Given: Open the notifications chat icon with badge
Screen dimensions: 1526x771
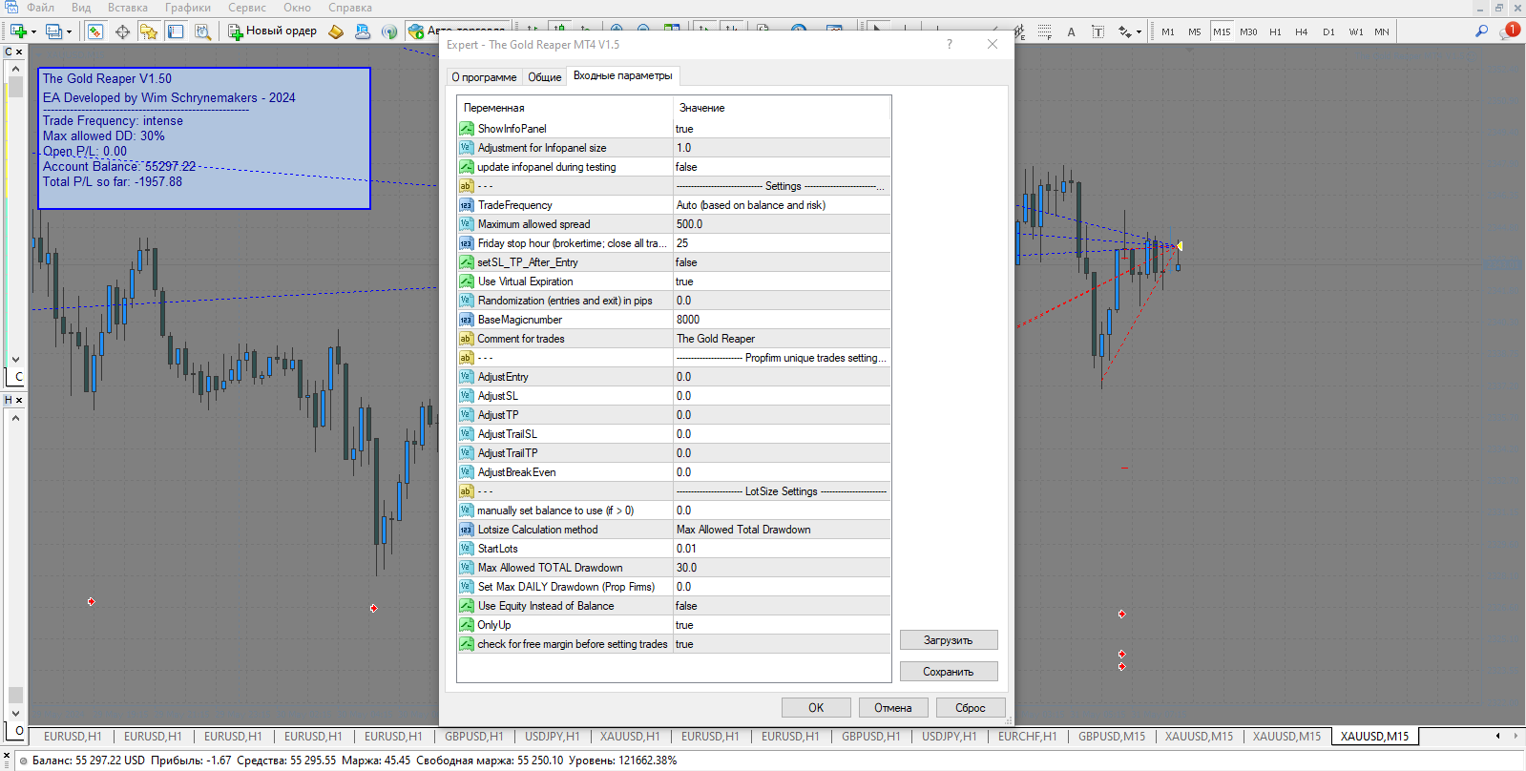Looking at the screenshot, I should point(1509,31).
